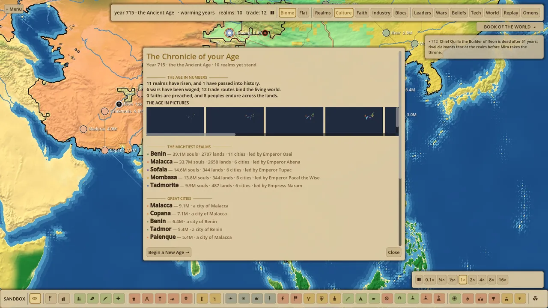Screen dimensions: 548x308
Task: Switch map to Flat view
Action: (x=303, y=13)
